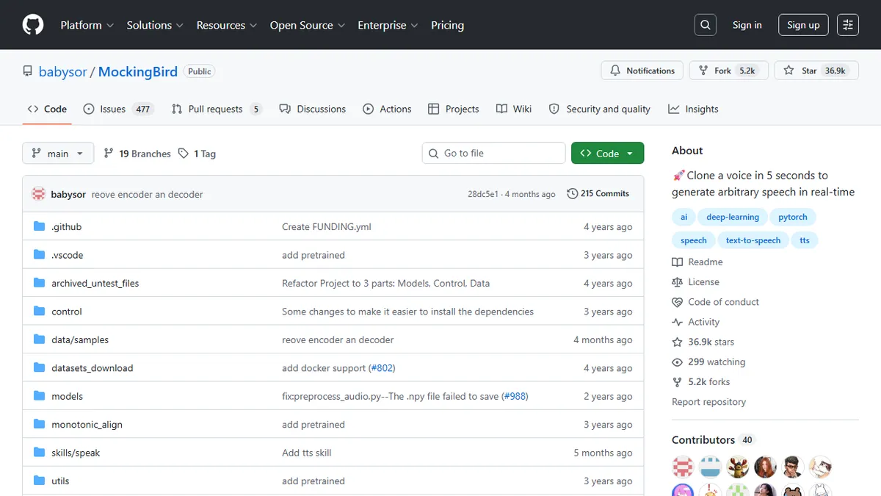The width and height of the screenshot is (881, 496).
Task: Click the fork icon next to 5.2k forks
Action: (677, 382)
